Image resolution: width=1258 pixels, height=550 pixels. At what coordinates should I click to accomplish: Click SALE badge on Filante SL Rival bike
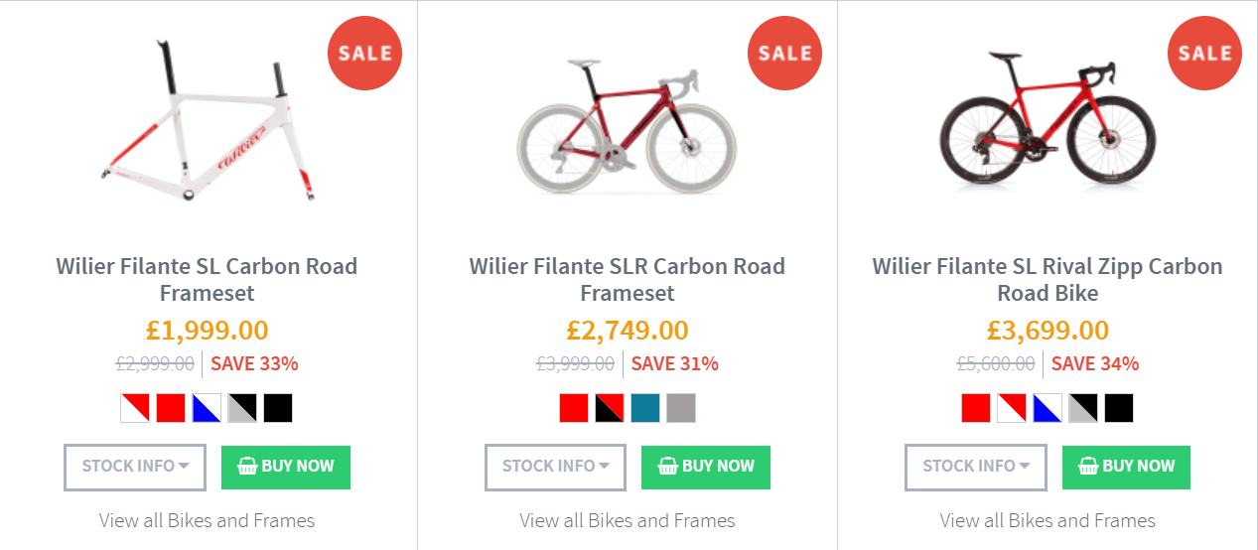[x=1205, y=54]
